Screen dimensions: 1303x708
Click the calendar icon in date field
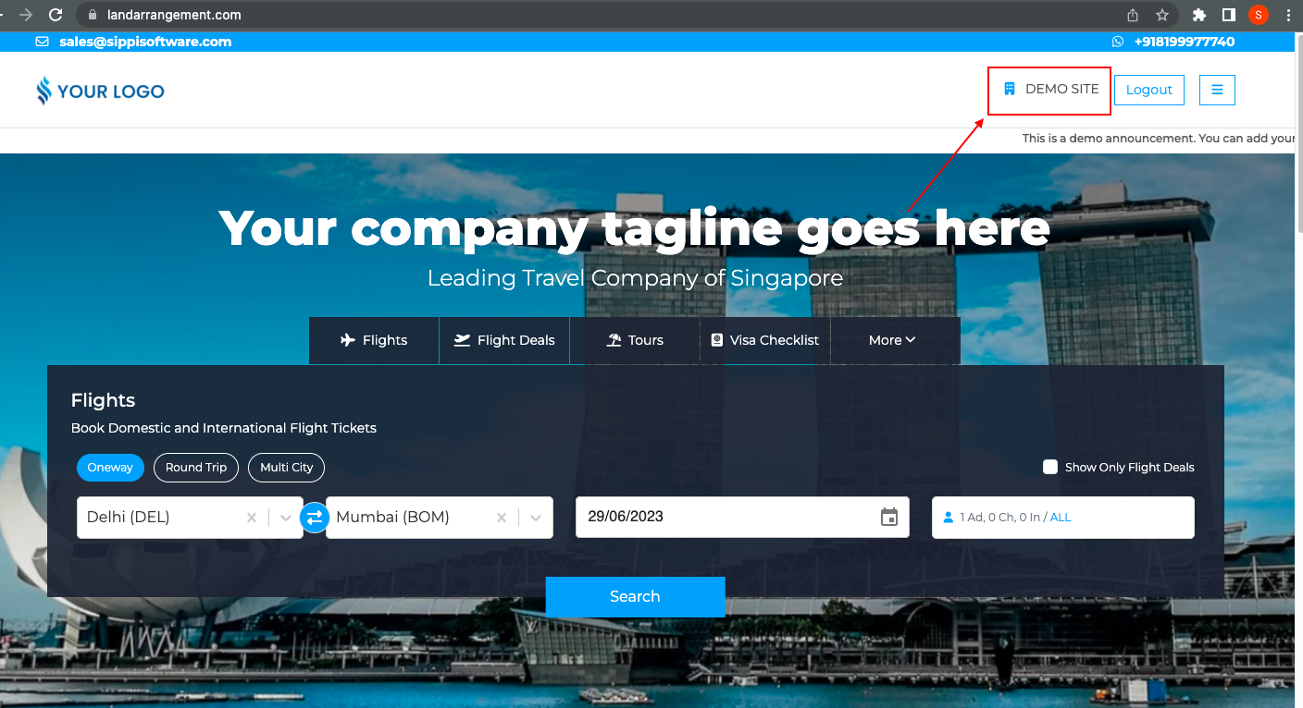[x=888, y=518]
